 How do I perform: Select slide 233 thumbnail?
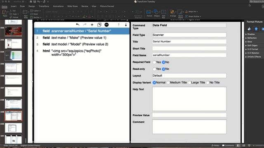[x=13, y=44]
